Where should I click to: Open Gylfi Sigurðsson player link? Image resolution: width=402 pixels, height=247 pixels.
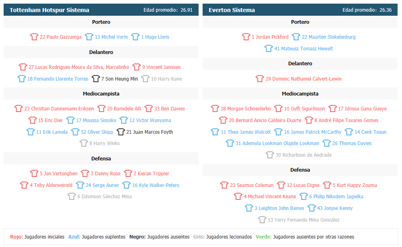305,108
